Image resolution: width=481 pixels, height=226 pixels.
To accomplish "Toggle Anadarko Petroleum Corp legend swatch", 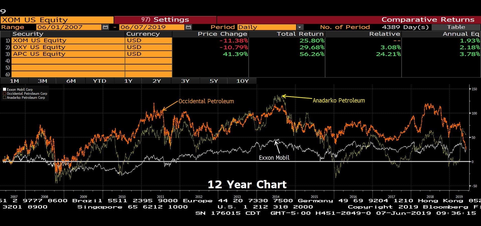I will 5,97.
